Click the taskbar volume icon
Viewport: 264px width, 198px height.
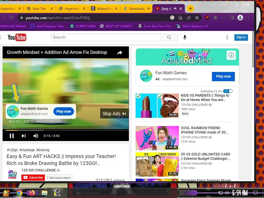point(227,193)
